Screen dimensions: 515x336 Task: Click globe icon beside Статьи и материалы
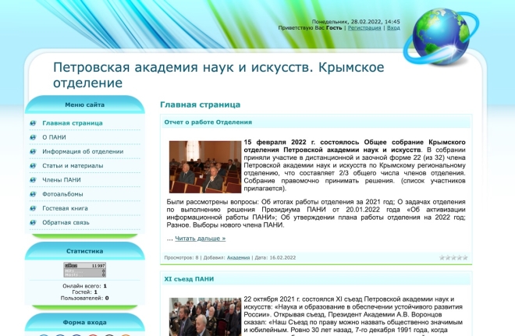(x=33, y=165)
